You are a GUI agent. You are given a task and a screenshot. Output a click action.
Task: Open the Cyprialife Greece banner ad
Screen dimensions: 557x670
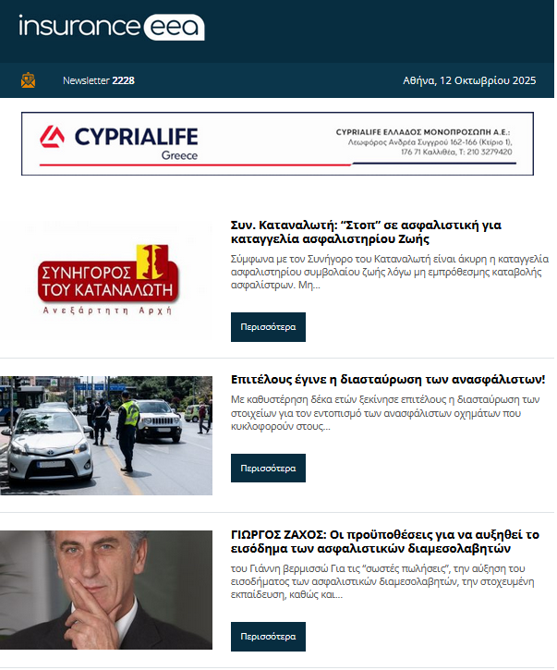(278, 143)
